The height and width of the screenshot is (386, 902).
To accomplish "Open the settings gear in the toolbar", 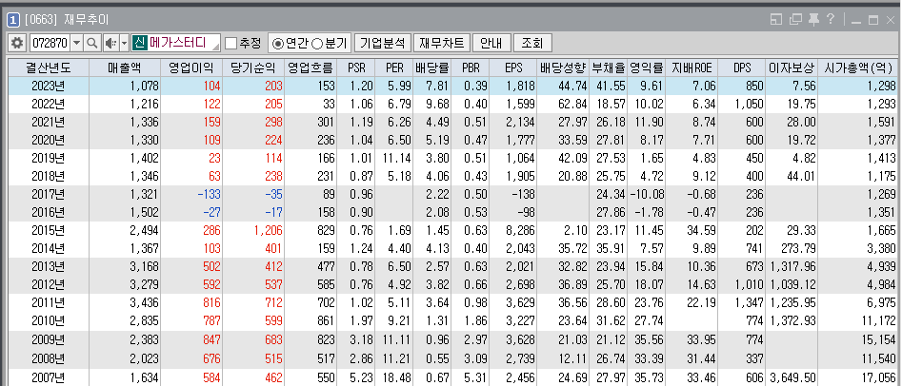I will coord(17,43).
